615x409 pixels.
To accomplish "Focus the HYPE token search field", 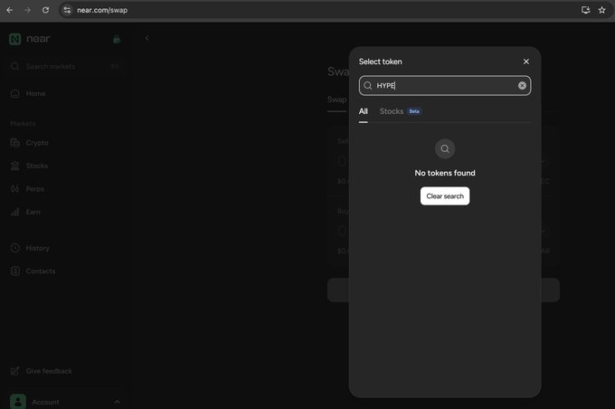I will [445, 86].
